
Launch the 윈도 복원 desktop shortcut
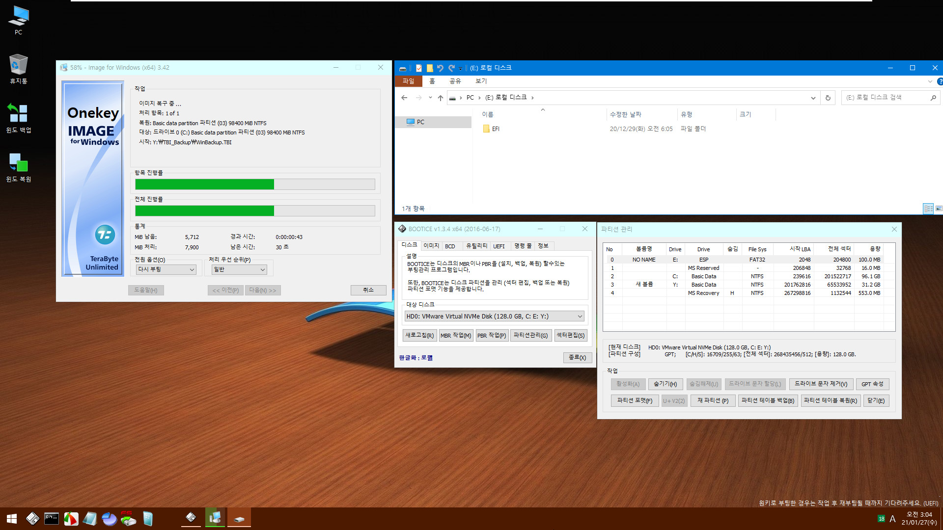[18, 167]
